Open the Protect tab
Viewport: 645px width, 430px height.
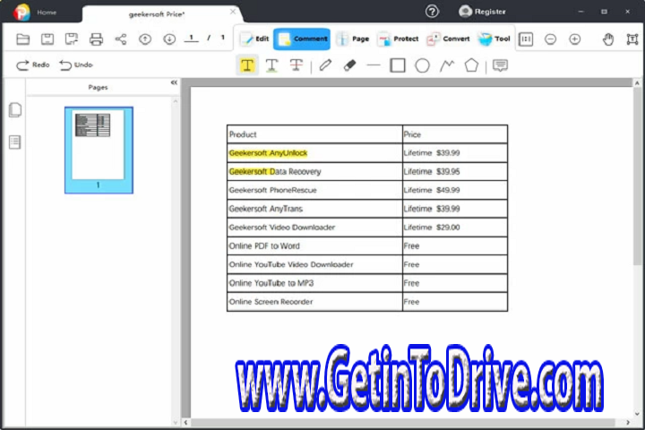(398, 39)
